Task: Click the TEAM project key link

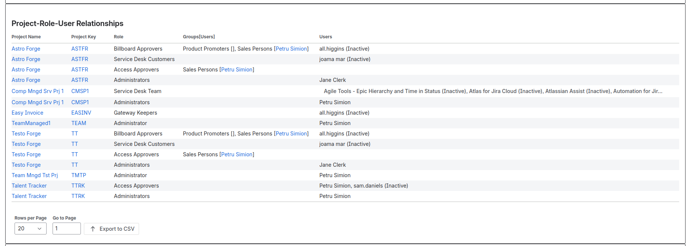Action: (79, 123)
